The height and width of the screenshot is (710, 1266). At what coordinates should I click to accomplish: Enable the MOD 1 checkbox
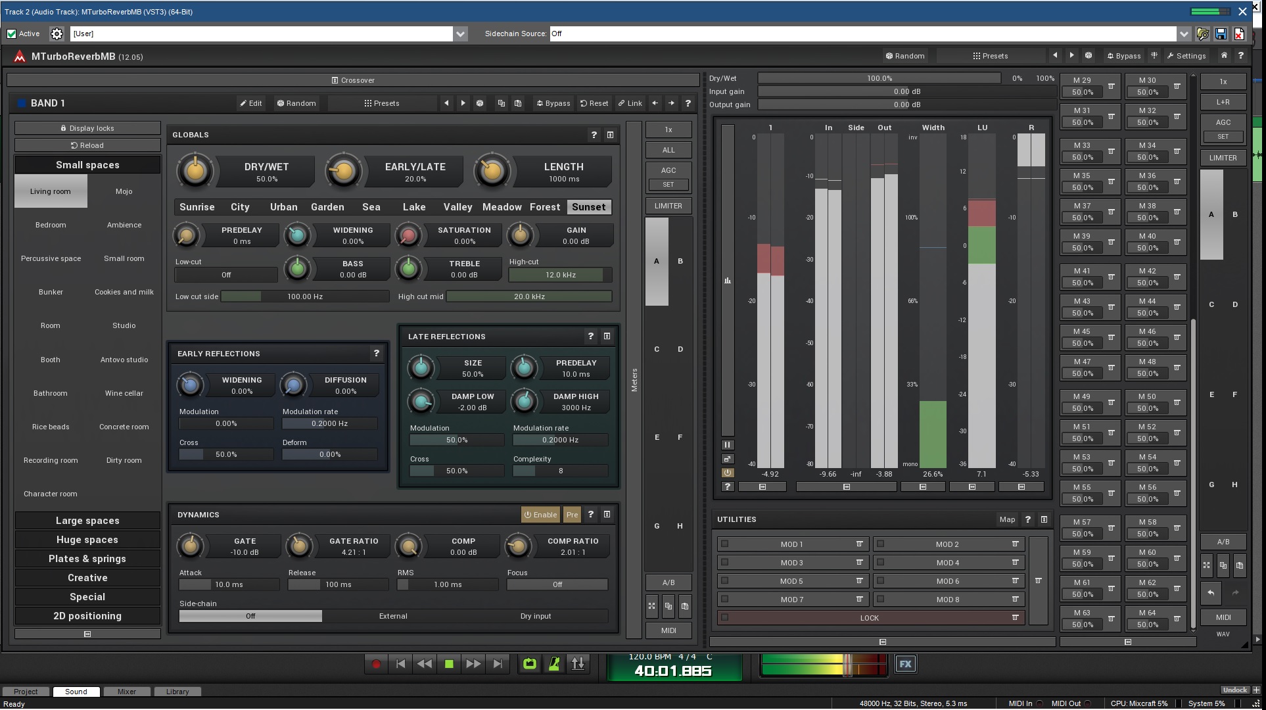724,544
